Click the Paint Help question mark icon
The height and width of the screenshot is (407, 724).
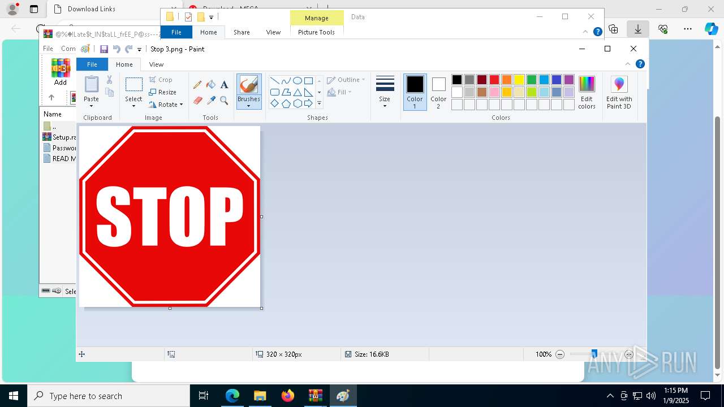pos(640,64)
